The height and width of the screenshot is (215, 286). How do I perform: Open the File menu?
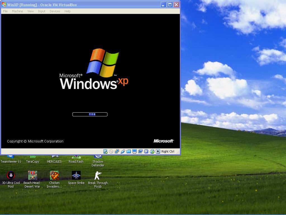pyautogui.click(x=5, y=11)
